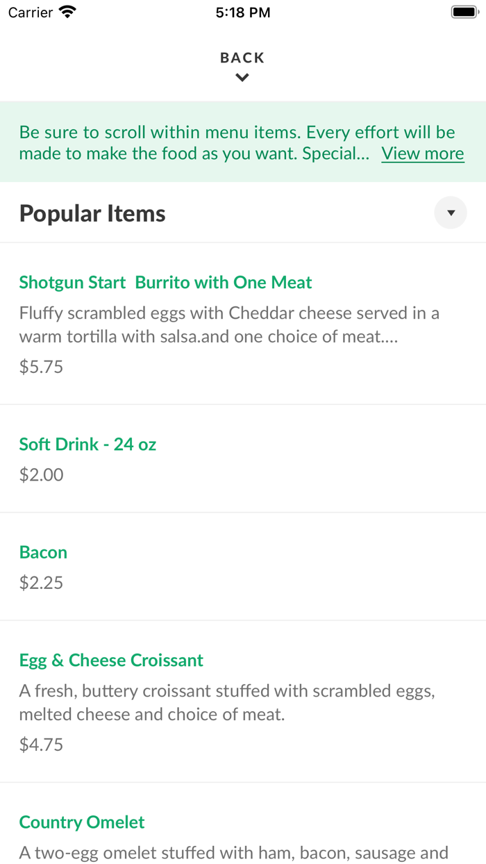
Task: Tap the $2.00 price under Soft Drink
Action: coord(41,474)
